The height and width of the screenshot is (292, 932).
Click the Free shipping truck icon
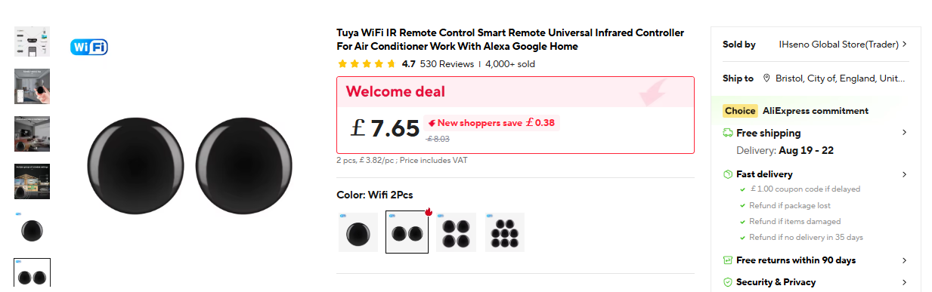728,133
